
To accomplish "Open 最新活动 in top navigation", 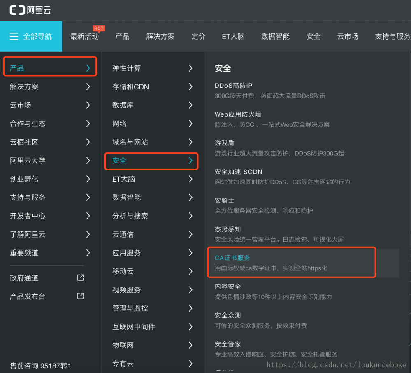I will [85, 37].
